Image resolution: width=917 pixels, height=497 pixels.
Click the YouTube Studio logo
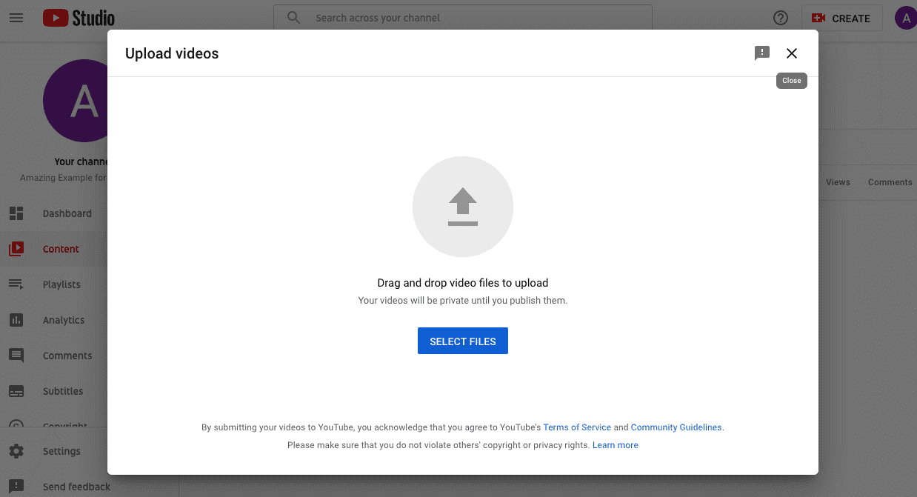(79, 18)
